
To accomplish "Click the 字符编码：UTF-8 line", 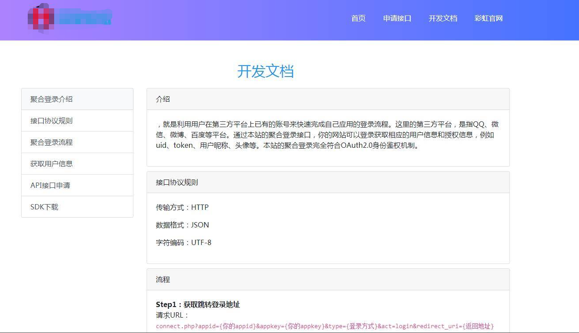I will point(184,243).
